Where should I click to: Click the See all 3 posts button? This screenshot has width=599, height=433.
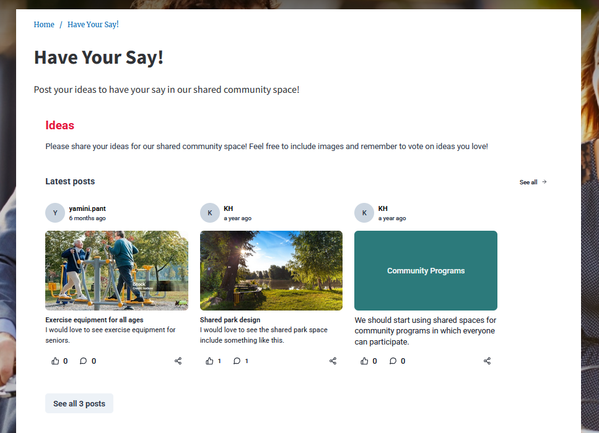[x=79, y=403]
